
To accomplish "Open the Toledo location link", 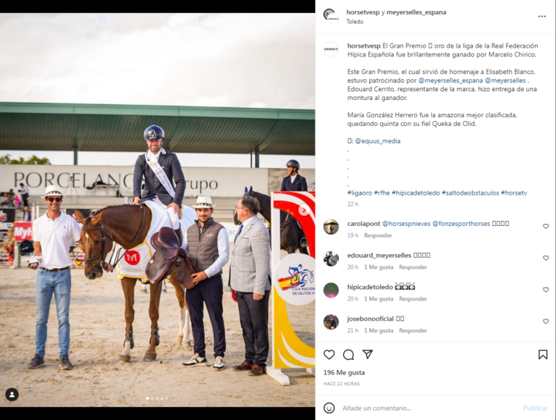I will pyautogui.click(x=355, y=22).
